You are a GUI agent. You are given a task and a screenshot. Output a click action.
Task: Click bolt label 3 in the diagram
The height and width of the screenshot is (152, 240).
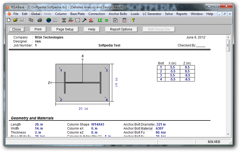[x=107, y=70]
